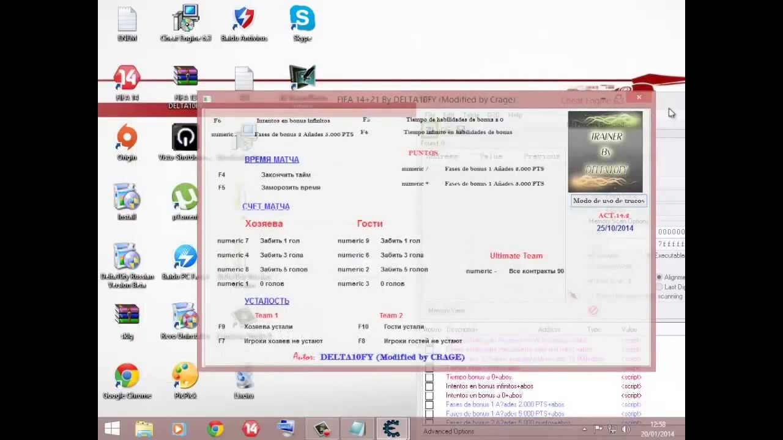This screenshot has width=783, height=440.
Task: Open the Install desktop icon
Action: [x=127, y=201]
